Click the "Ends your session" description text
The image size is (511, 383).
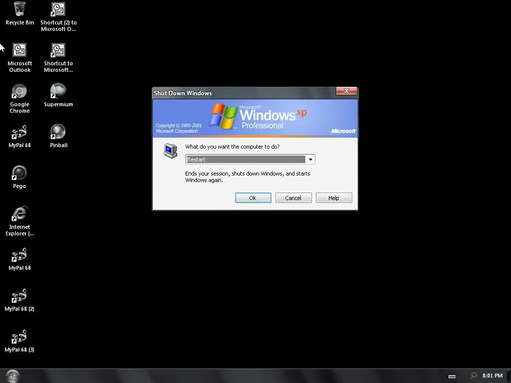248,177
